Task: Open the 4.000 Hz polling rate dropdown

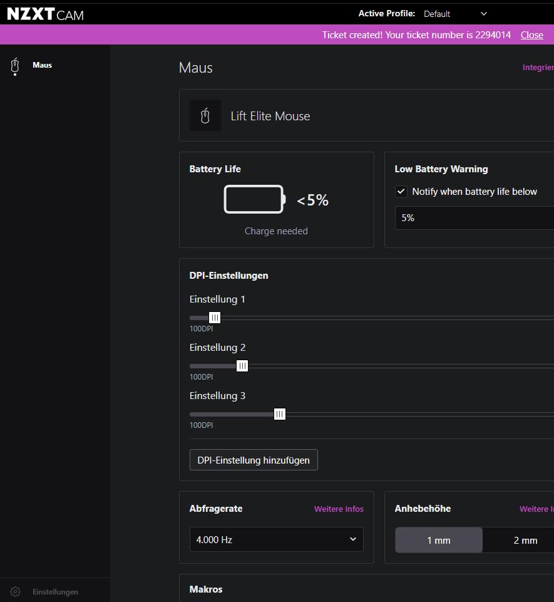Action: [x=277, y=539]
